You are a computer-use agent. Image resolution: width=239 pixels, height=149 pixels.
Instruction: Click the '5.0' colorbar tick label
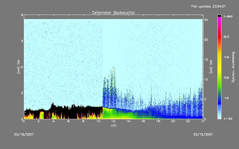click(x=227, y=98)
